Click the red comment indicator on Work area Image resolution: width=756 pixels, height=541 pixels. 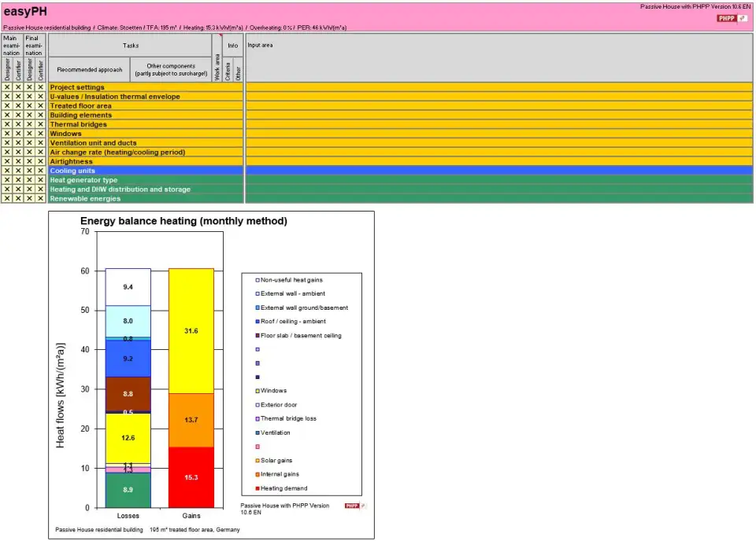coord(221,36)
